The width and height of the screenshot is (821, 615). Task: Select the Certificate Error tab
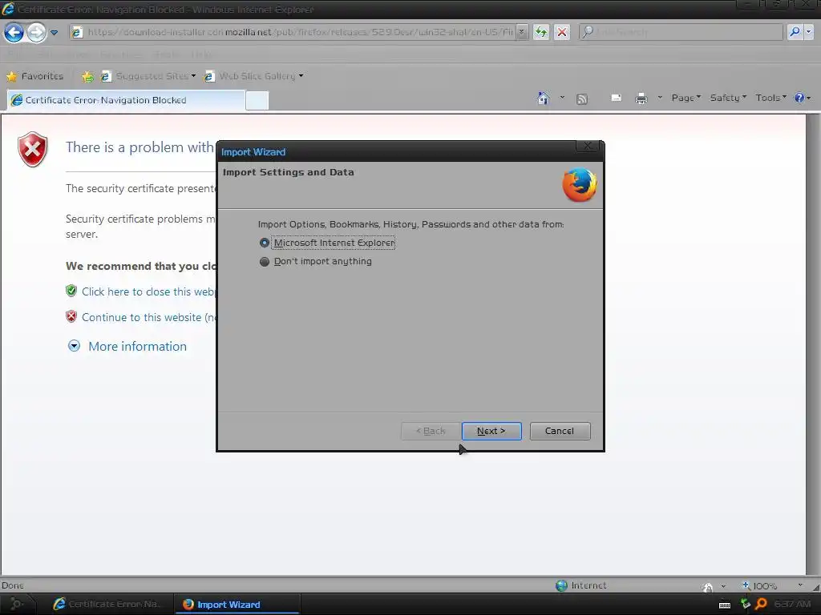tap(126, 100)
